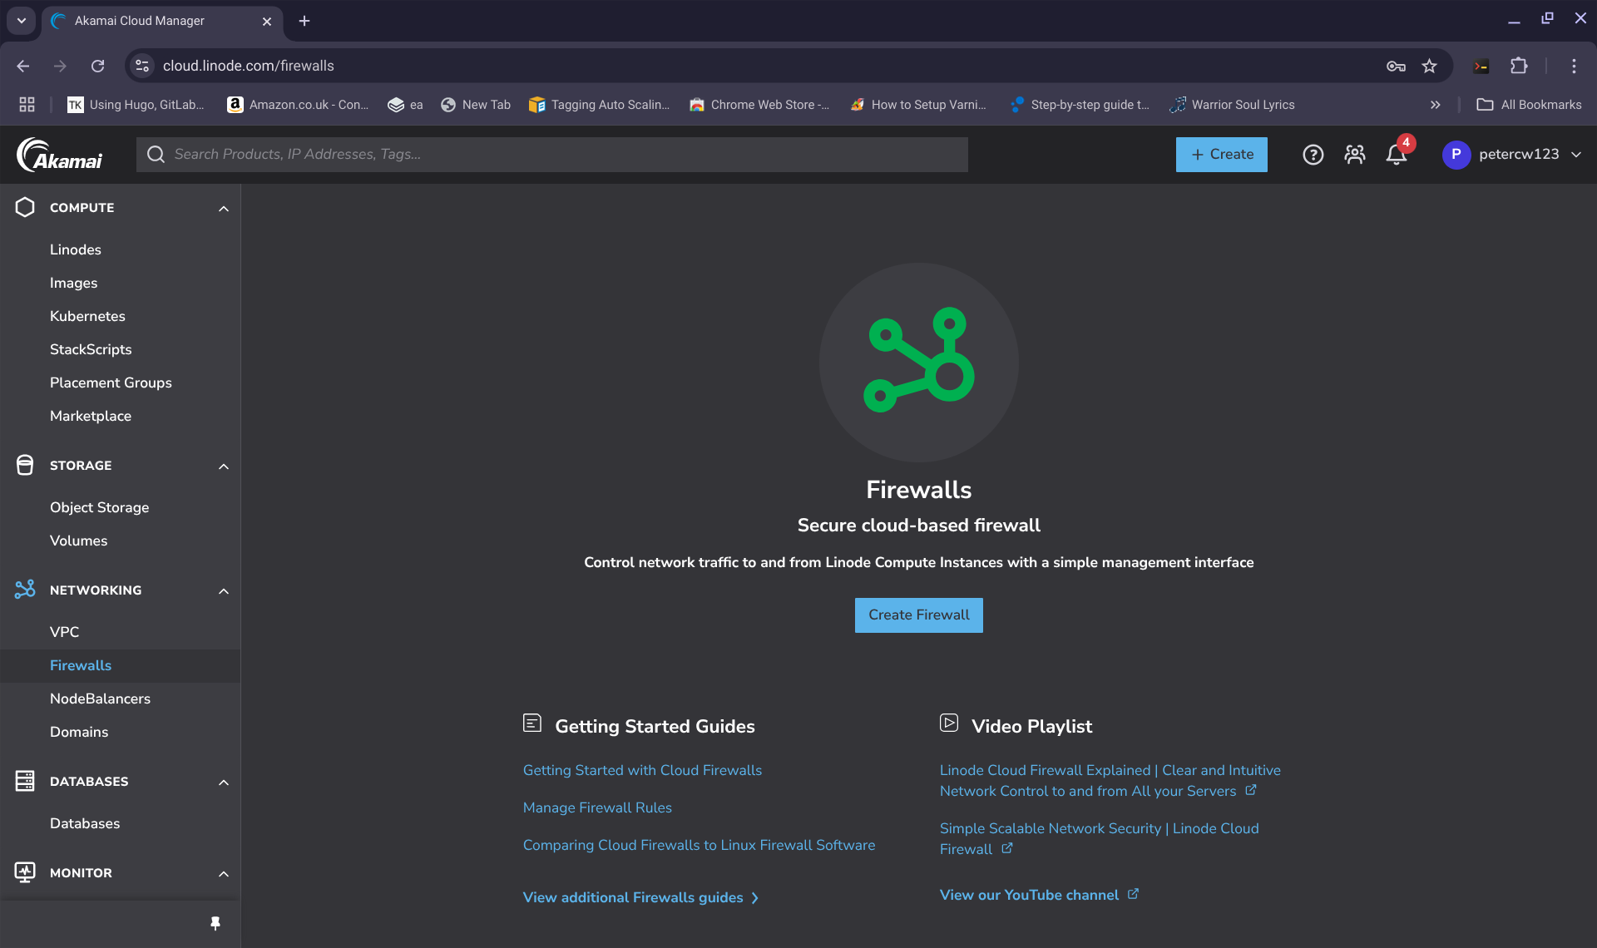This screenshot has height=948, width=1597.
Task: Open Marketplace in the sidebar
Action: click(x=91, y=416)
